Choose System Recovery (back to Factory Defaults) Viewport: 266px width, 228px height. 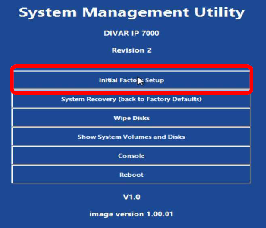point(131,99)
